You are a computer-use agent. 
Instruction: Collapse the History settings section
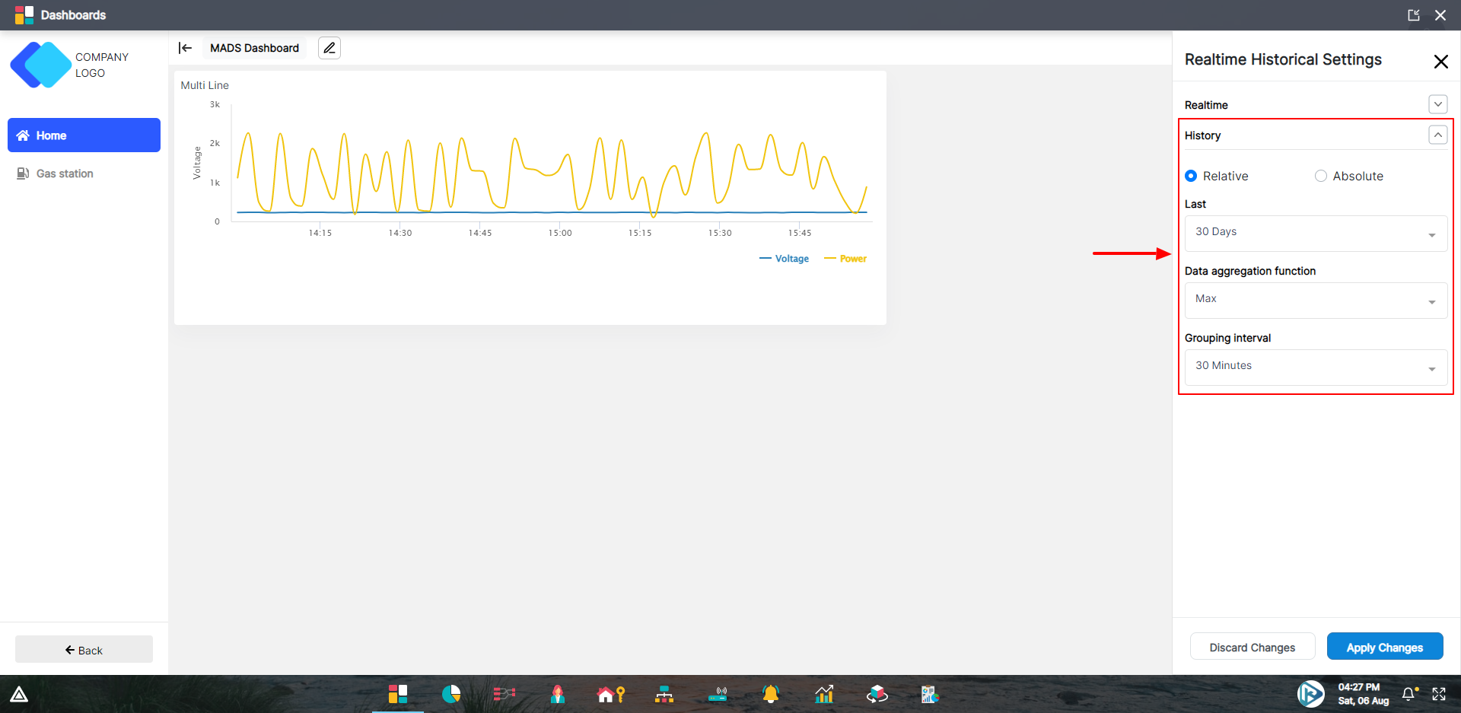coord(1437,135)
